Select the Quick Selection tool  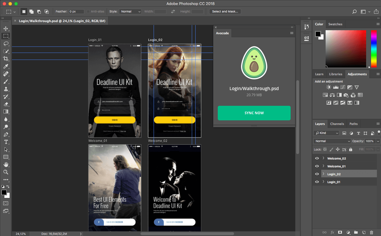6,51
